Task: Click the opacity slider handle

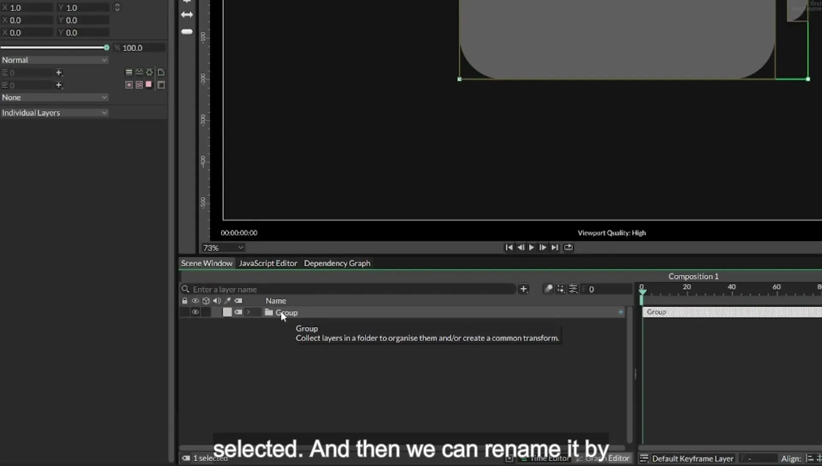Action: coord(107,48)
